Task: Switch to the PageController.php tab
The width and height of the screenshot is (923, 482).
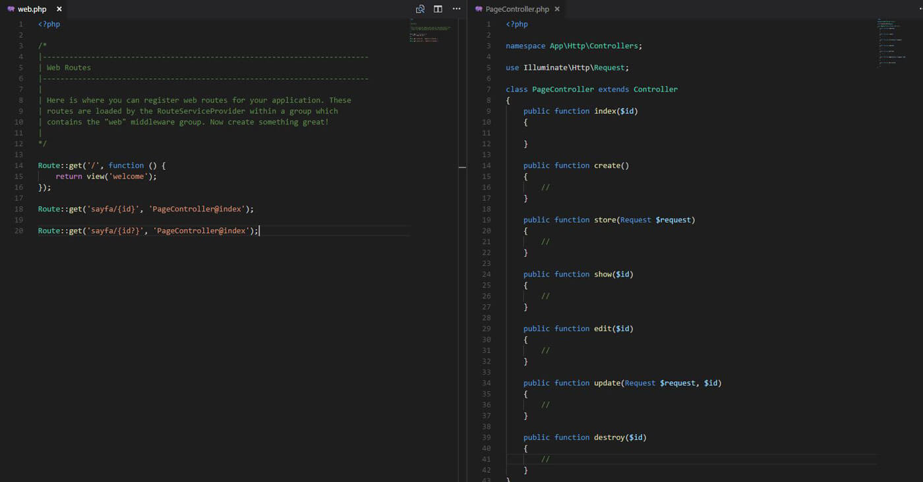Action: click(517, 9)
